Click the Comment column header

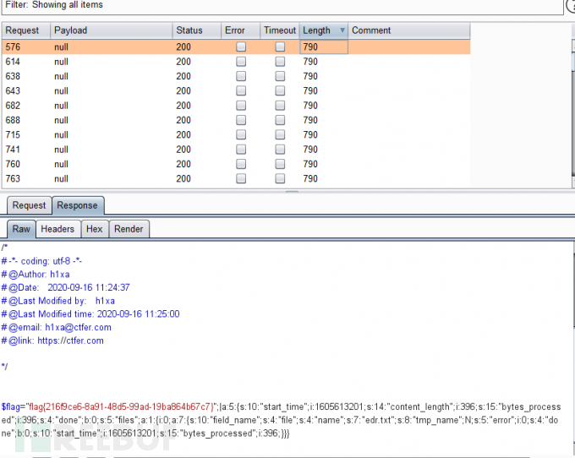(408, 30)
